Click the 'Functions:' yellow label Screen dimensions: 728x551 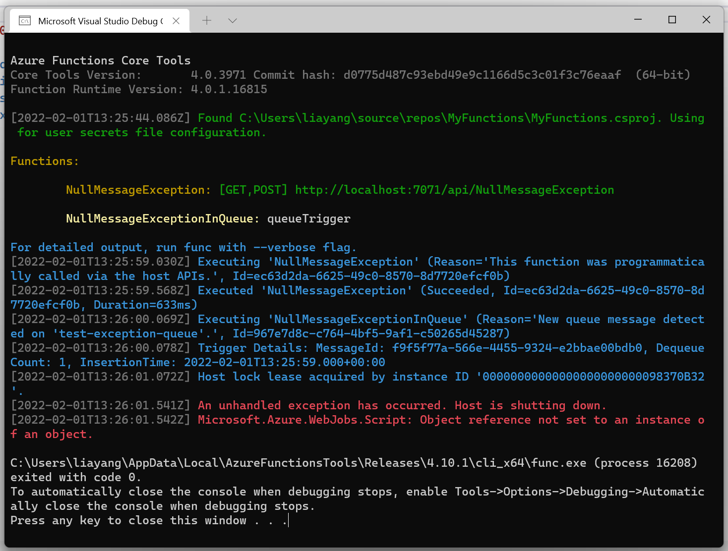(44, 161)
